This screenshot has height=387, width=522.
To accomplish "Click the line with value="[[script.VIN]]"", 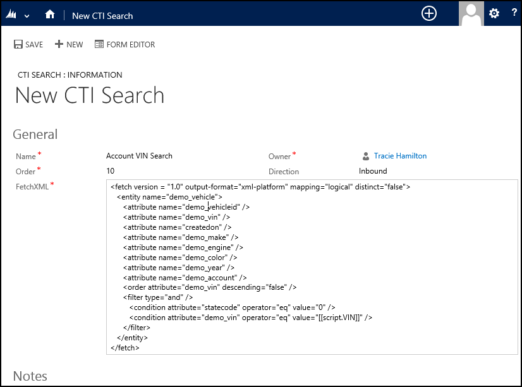I will [x=251, y=318].
